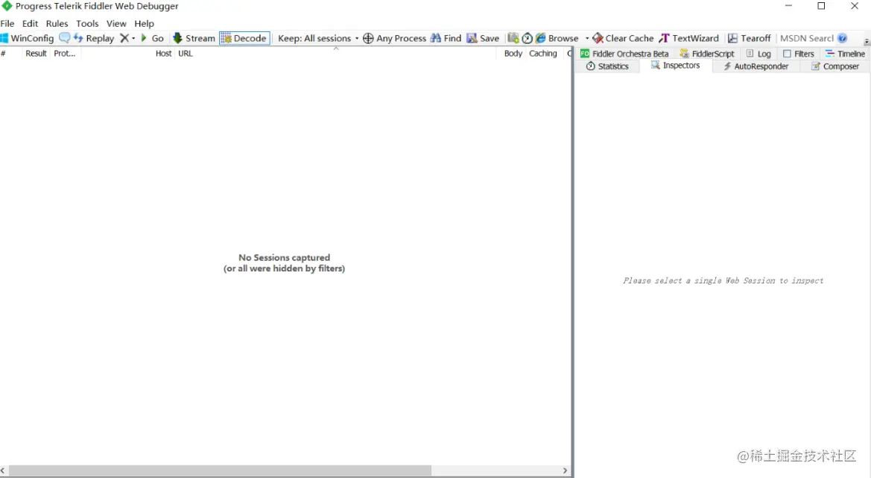Replay the selected sessions
The height and width of the screenshot is (478, 871).
click(94, 38)
